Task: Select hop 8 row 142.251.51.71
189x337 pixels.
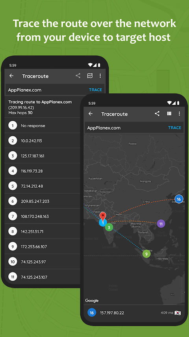Action: [43, 232]
